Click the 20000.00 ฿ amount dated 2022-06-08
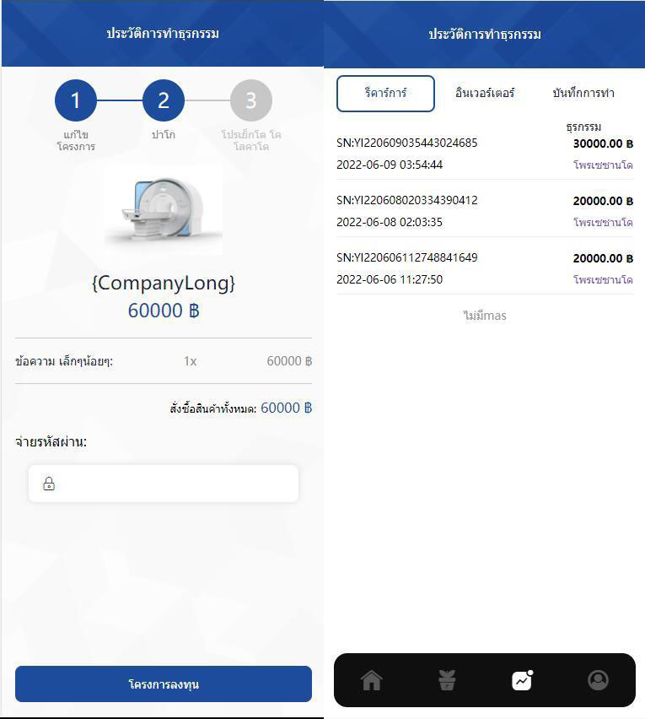The height and width of the screenshot is (719, 645). point(603,201)
